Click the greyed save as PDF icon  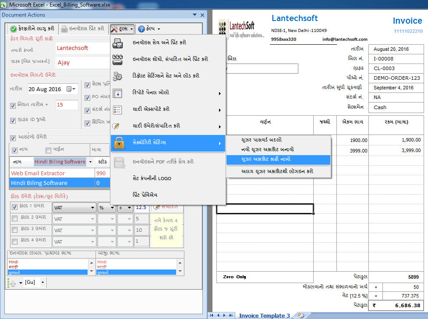tap(119, 163)
